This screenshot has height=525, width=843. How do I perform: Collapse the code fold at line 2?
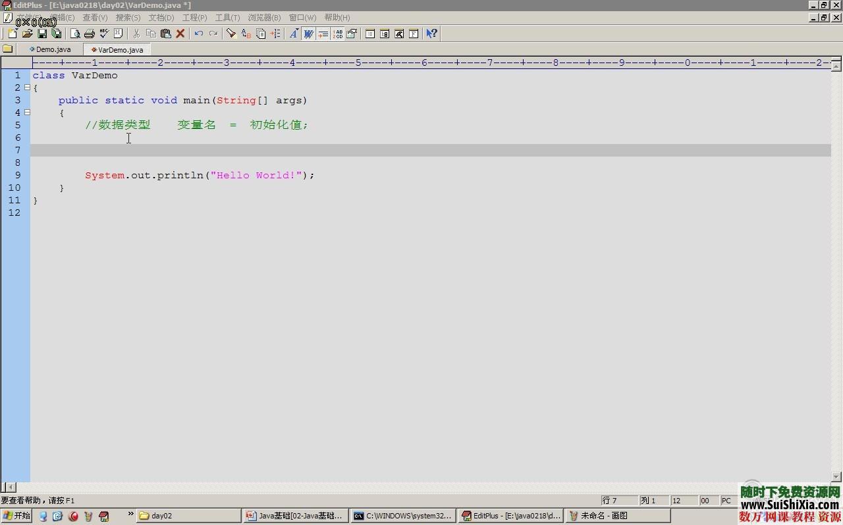(x=27, y=87)
